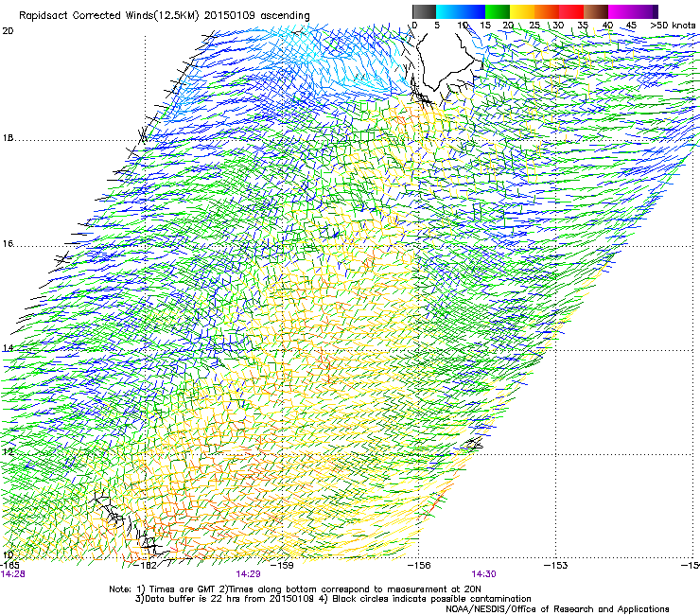Click the gray 0-5 knots color swatch
The width and height of the screenshot is (700, 615).
coord(424,11)
